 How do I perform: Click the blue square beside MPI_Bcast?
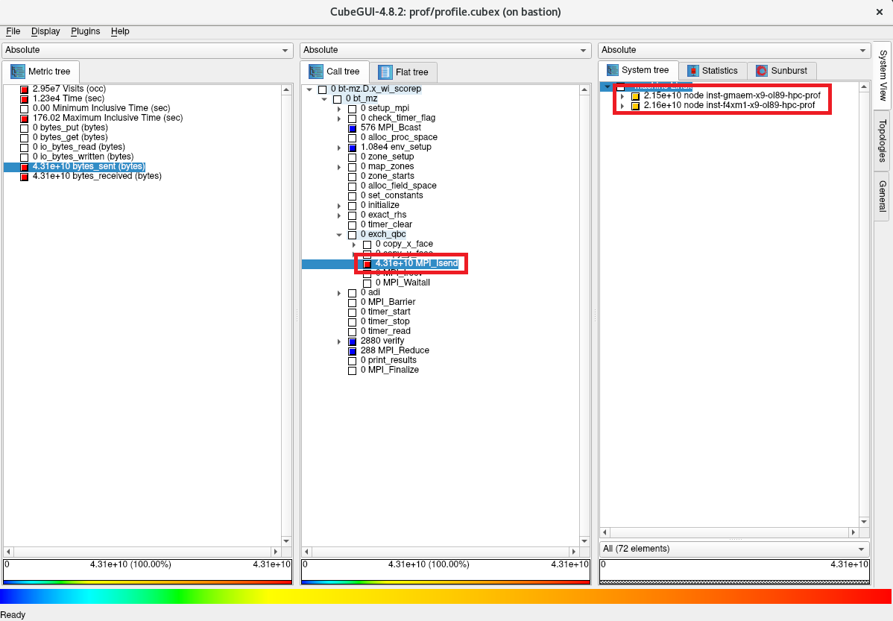(x=353, y=128)
